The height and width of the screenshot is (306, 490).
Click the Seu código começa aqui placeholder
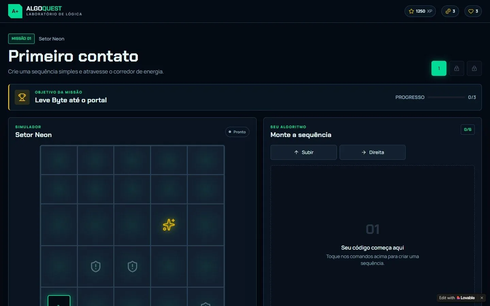[373, 248]
